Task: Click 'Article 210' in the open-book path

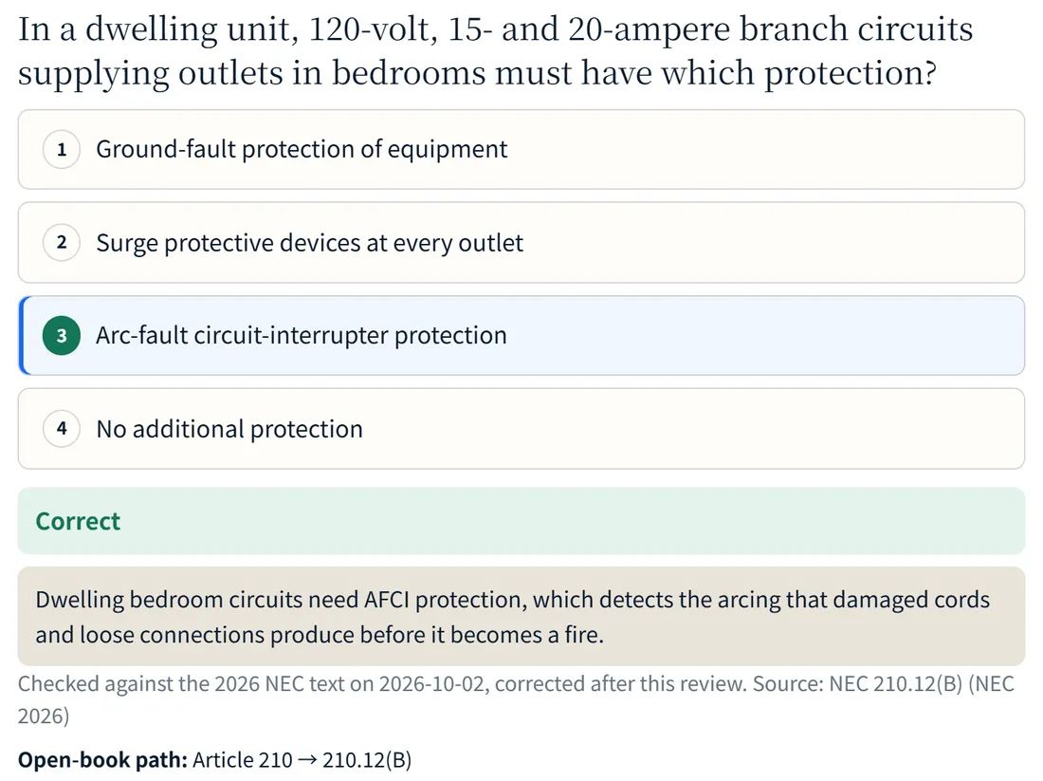Action: click(242, 760)
